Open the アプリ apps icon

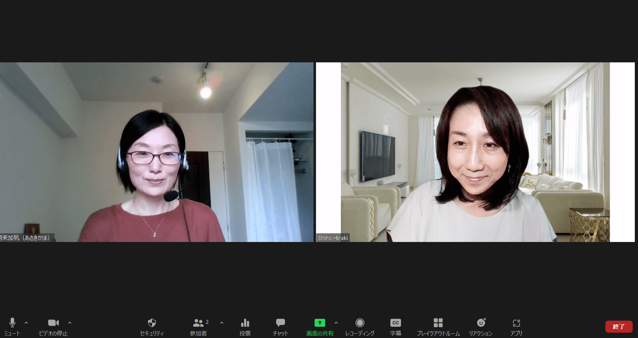516,323
